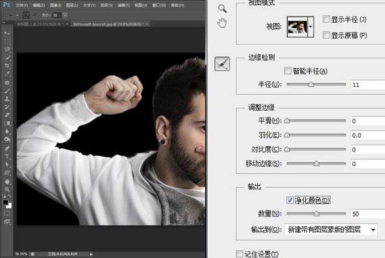Uncheck the 净化颜色 option
This screenshot has width=385, height=258.
[290, 200]
